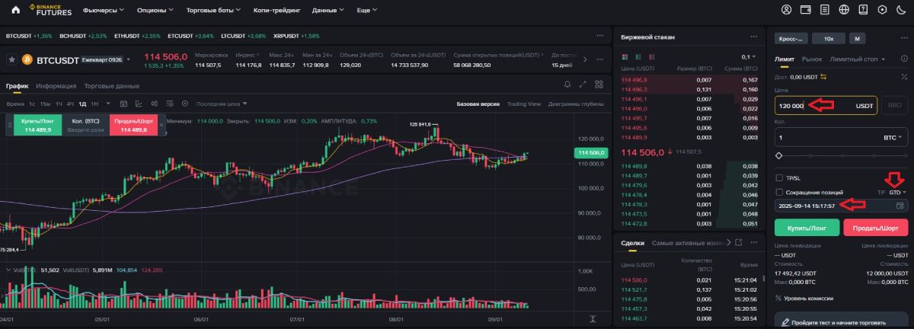Tick the Сокращение позиций checkbox
The height and width of the screenshot is (329, 914).
coord(779,193)
